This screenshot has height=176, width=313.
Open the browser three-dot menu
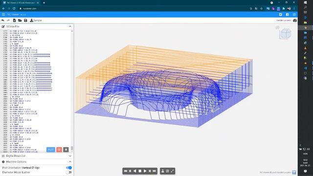(x=294, y=9)
